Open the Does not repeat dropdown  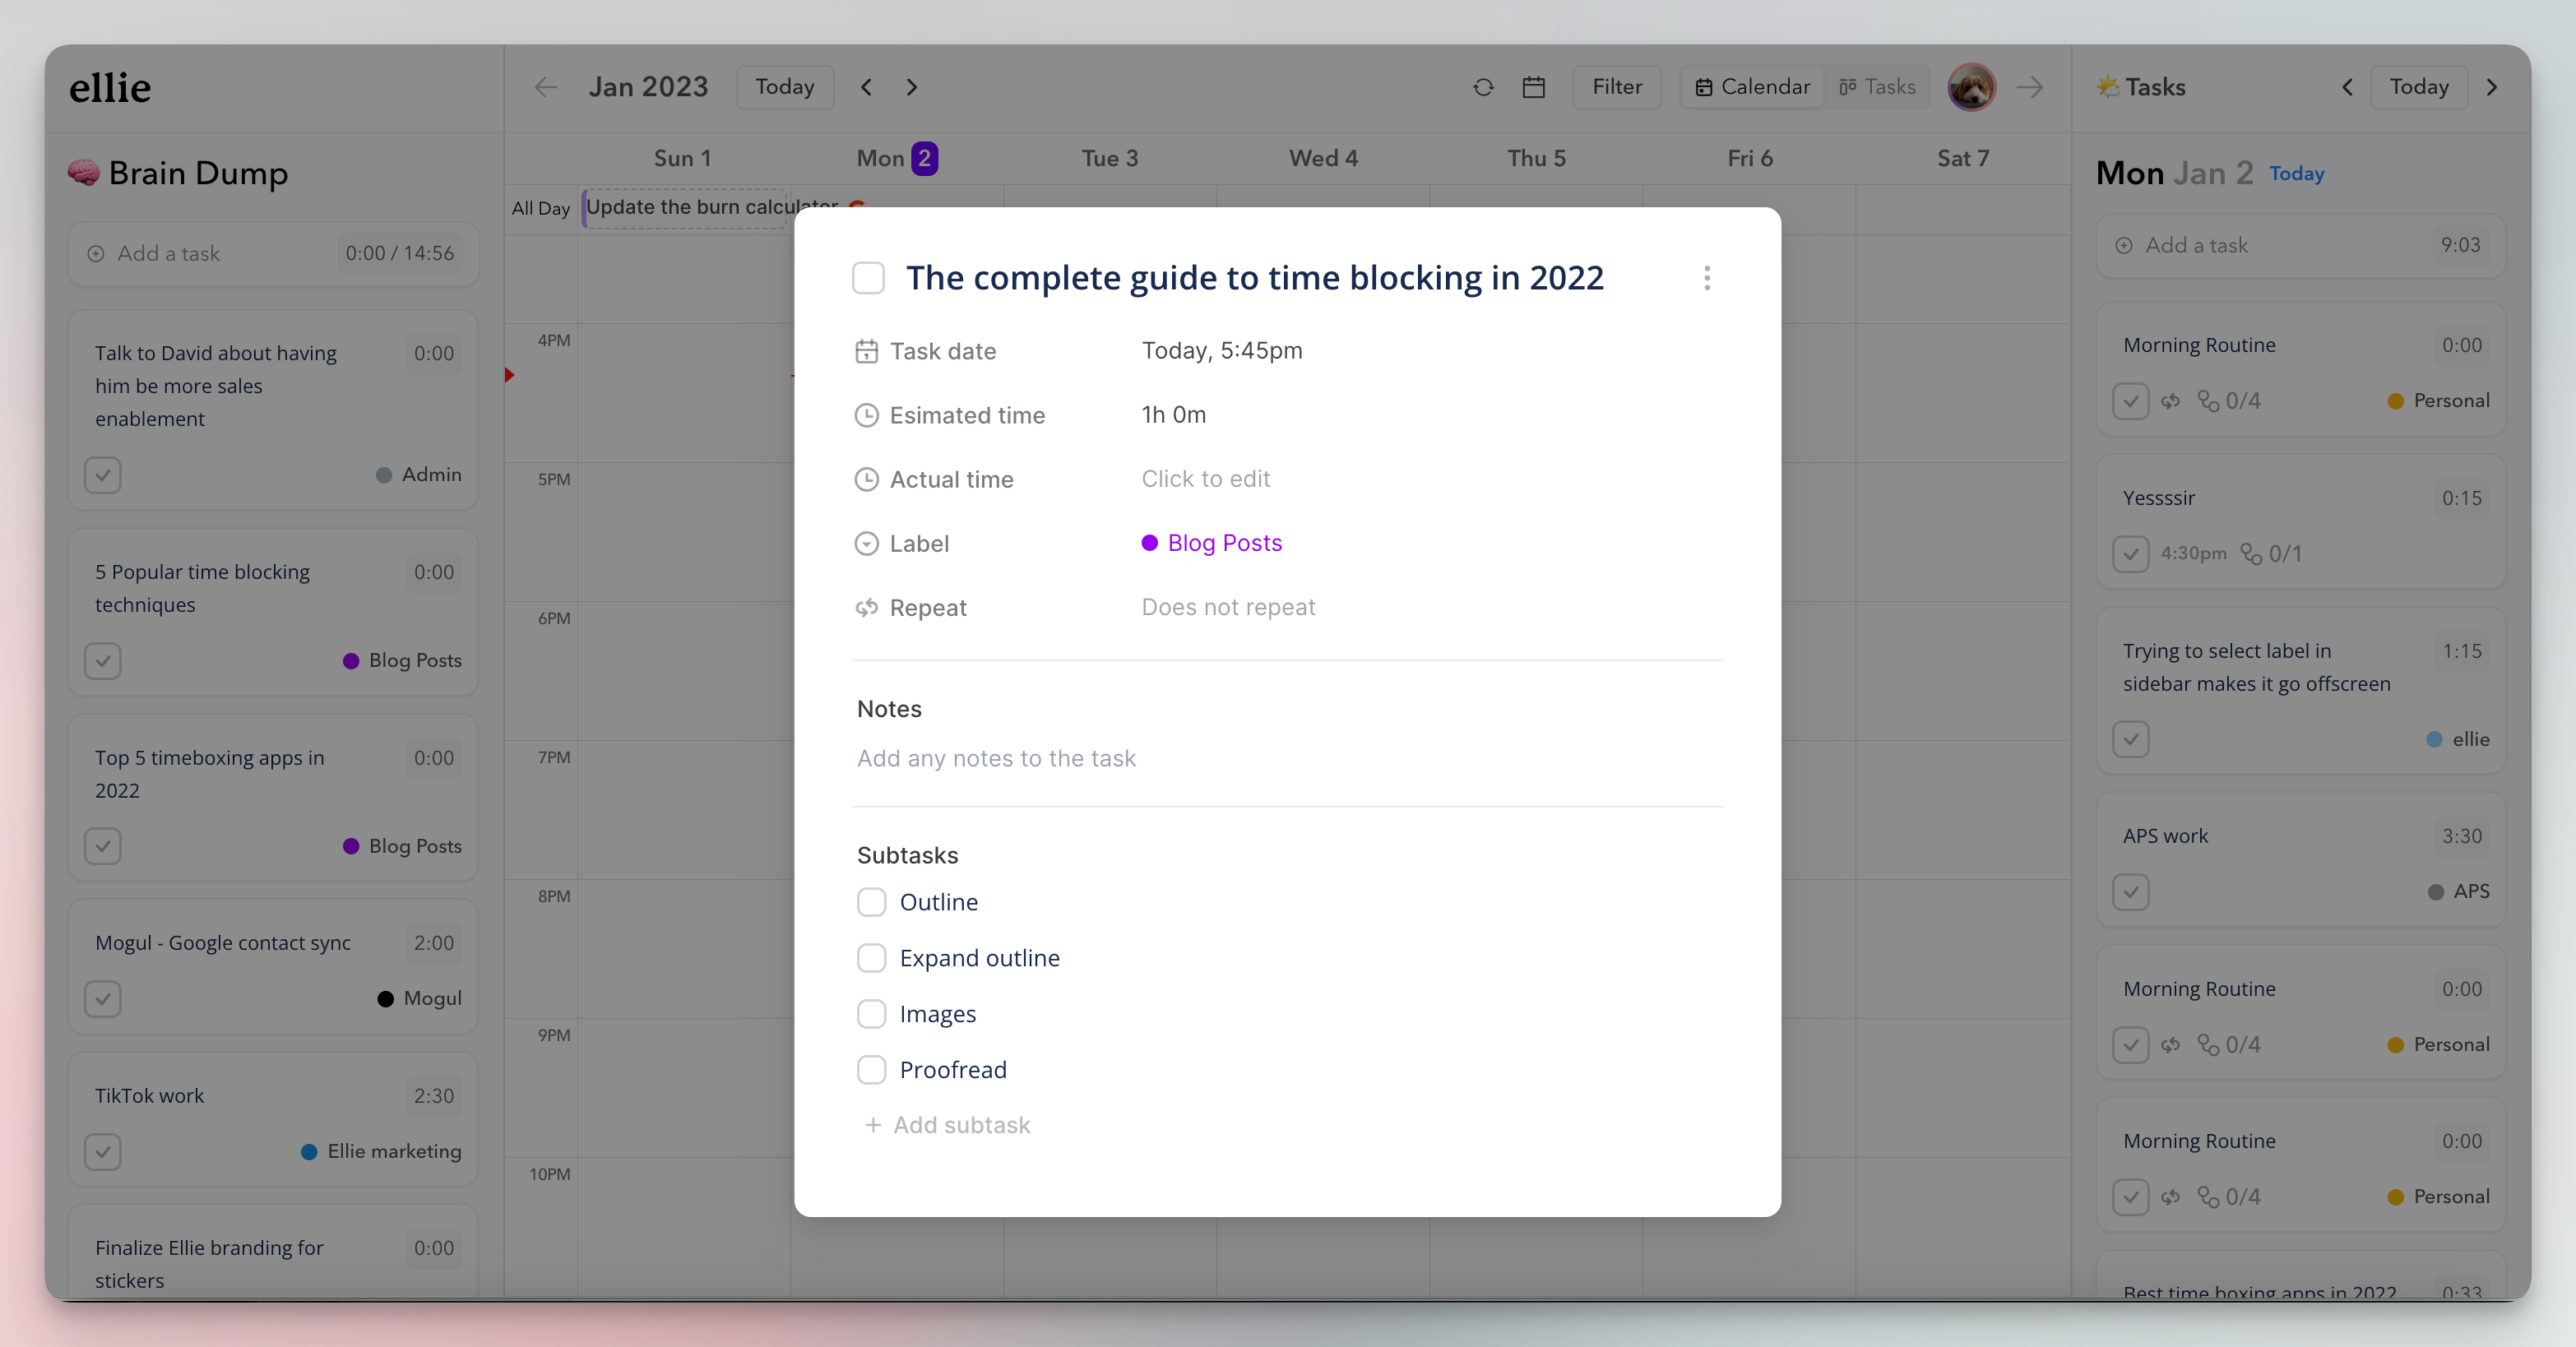tap(1228, 607)
